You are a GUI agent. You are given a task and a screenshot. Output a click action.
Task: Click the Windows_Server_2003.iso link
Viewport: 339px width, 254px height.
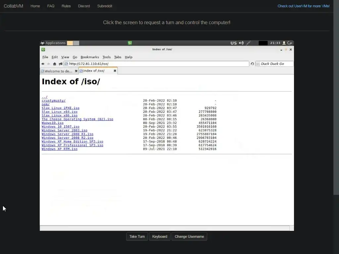[65, 130]
